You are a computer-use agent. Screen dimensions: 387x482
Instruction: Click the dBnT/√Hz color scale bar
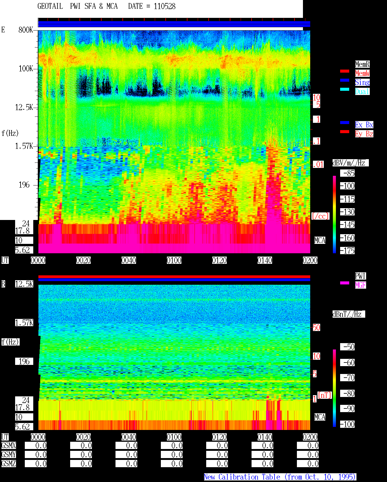point(334,388)
